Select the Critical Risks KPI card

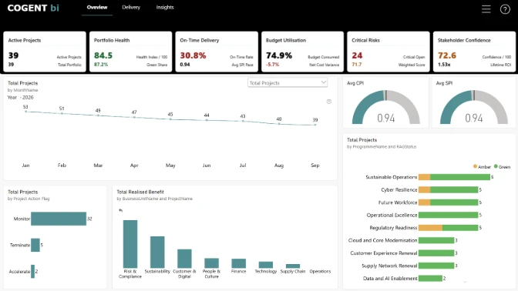388,52
